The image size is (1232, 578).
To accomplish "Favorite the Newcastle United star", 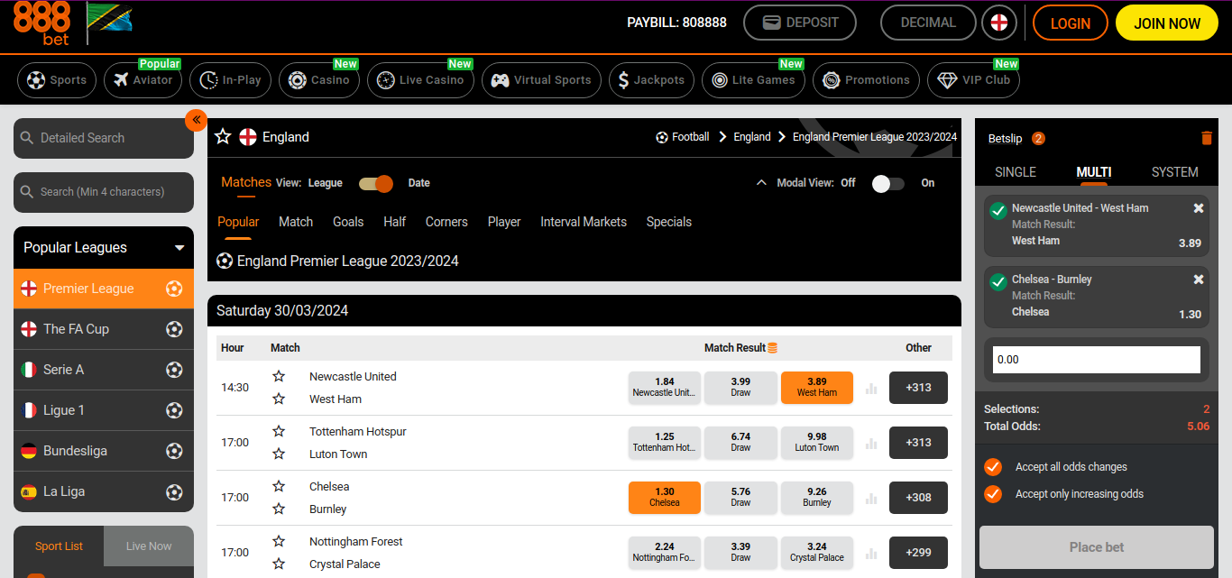I will tap(279, 376).
